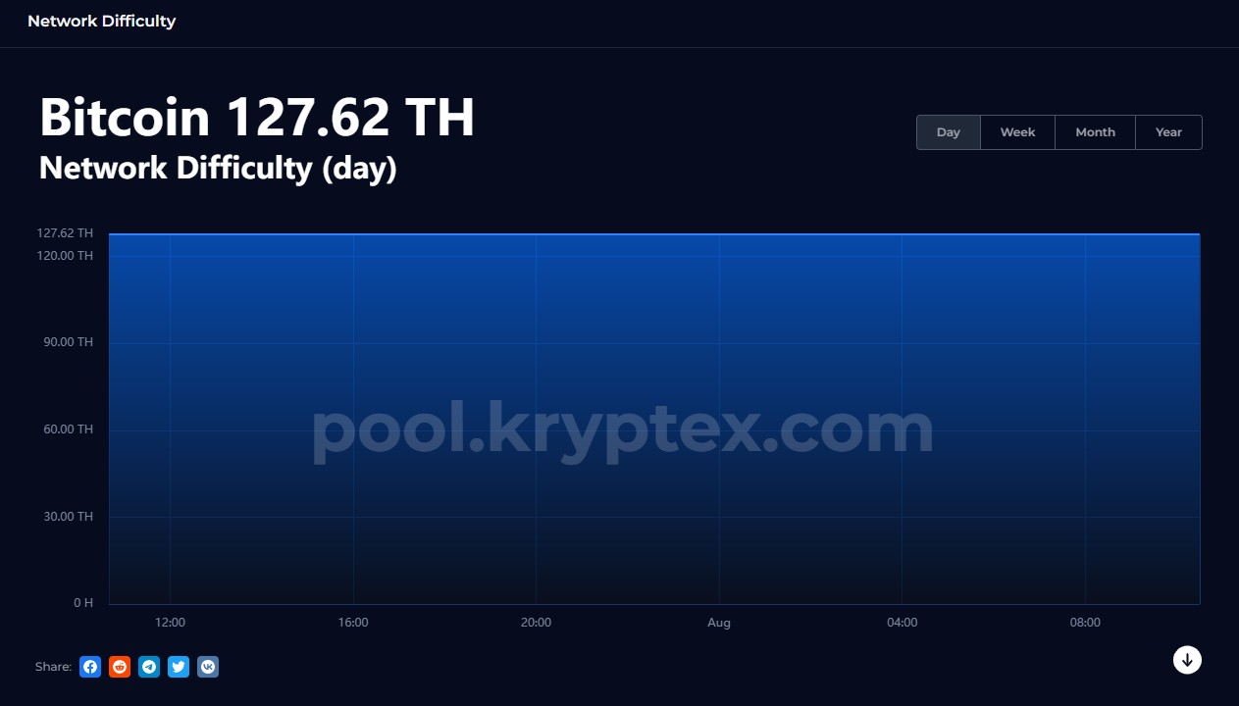
Task: Click the 16:00 time axis label
Action: click(x=353, y=623)
